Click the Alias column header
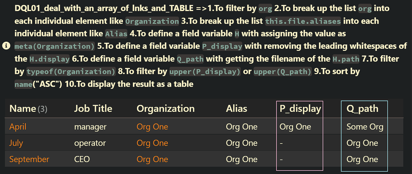The image size is (412, 174). [x=236, y=109]
